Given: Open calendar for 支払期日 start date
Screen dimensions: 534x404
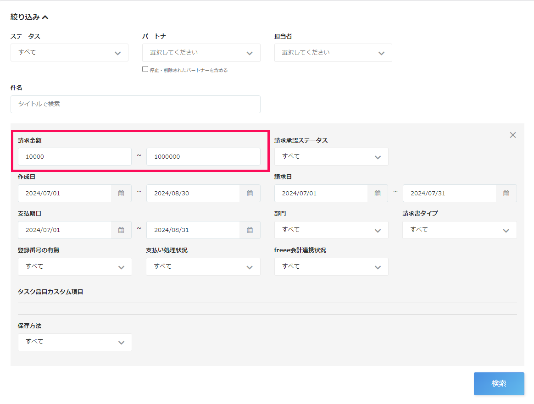Looking at the screenshot, I should click(121, 230).
